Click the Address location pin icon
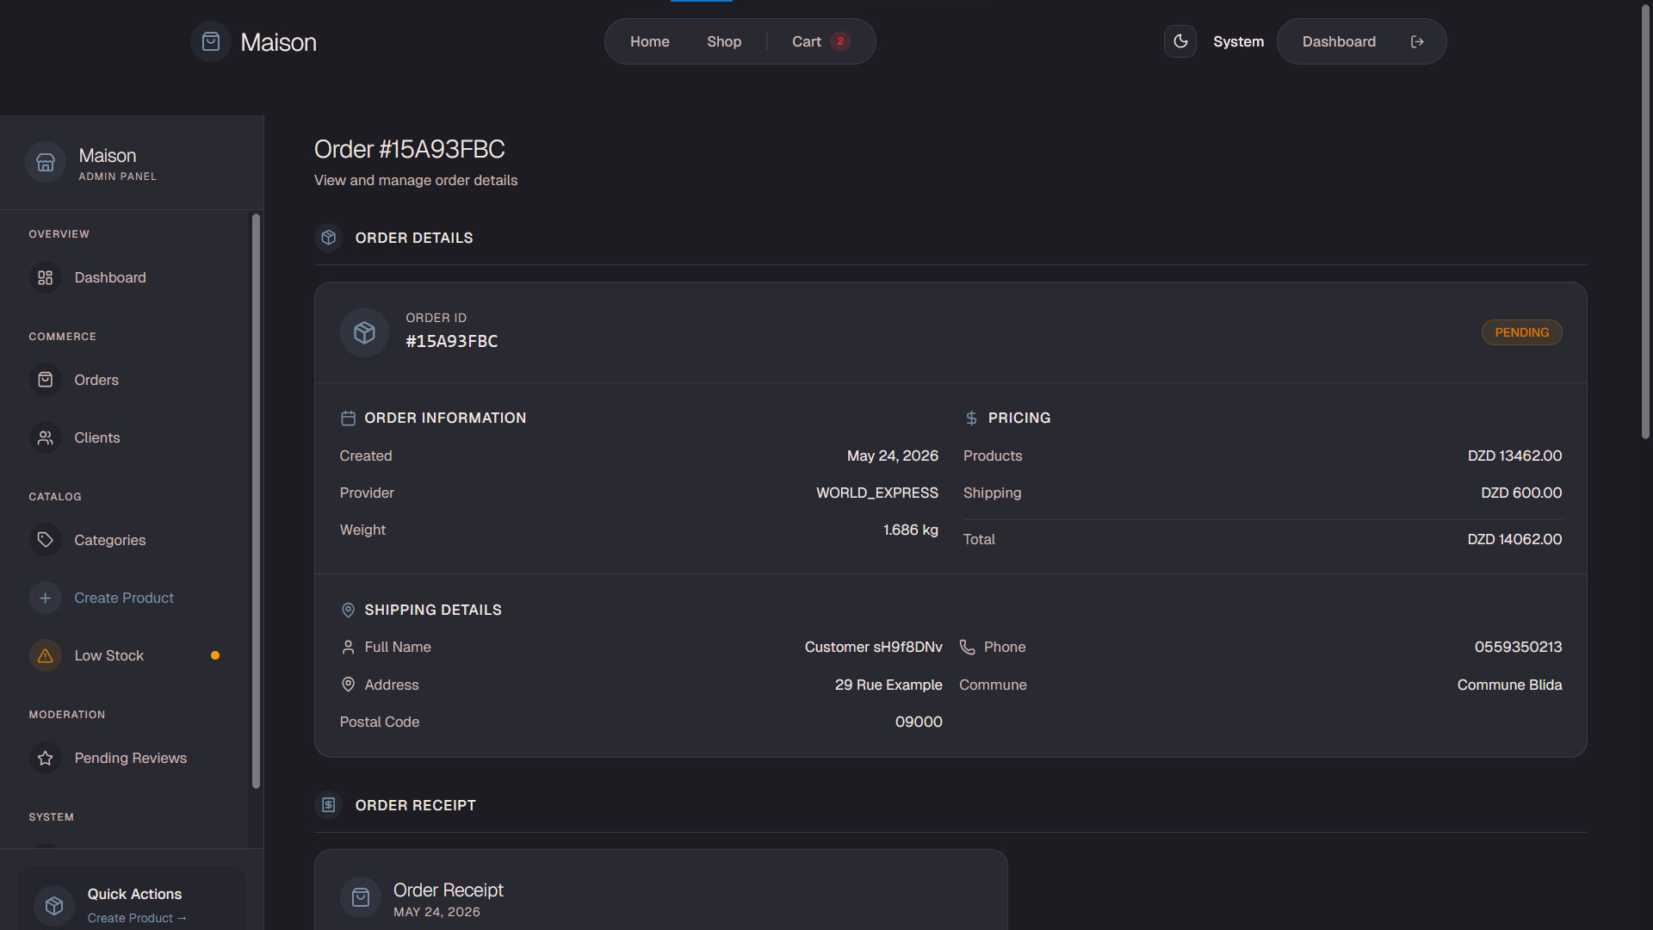Viewport: 1653px width, 930px height. click(348, 685)
